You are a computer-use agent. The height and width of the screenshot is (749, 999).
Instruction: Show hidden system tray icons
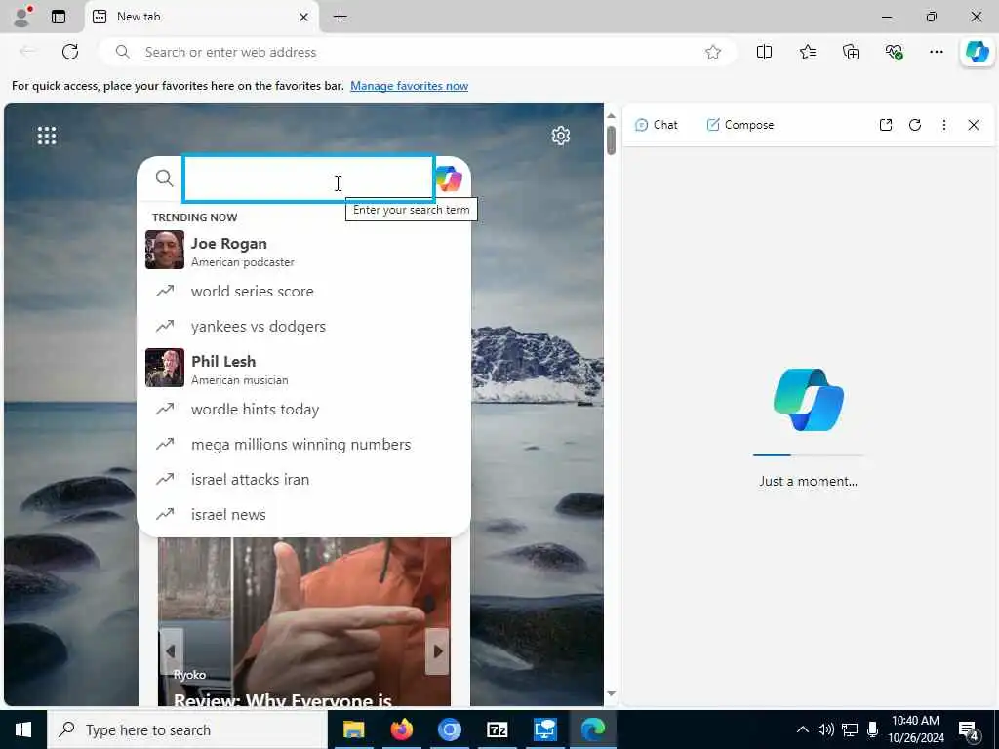coord(803,729)
